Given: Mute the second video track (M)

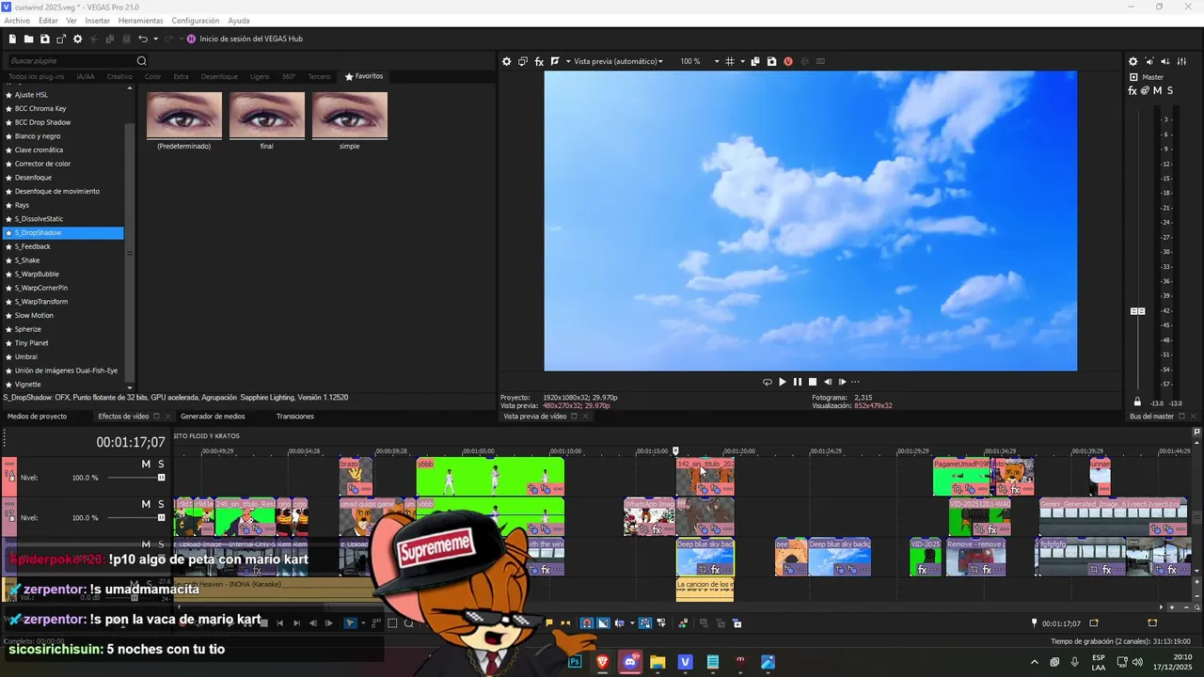Looking at the screenshot, I should (x=146, y=505).
